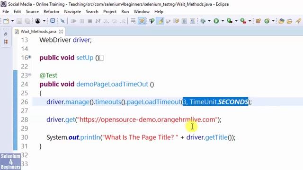This screenshot has width=303, height=170.
Task: Open the File menu
Action: (x=6, y=11)
